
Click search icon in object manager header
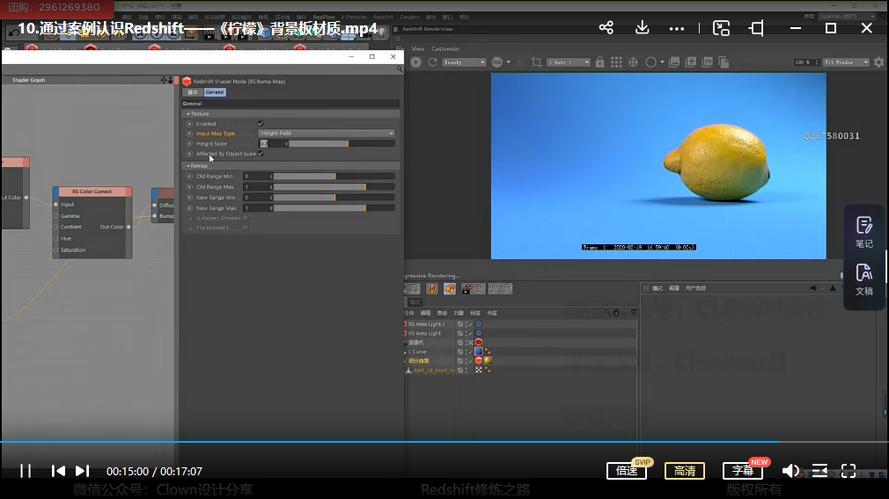point(607,313)
